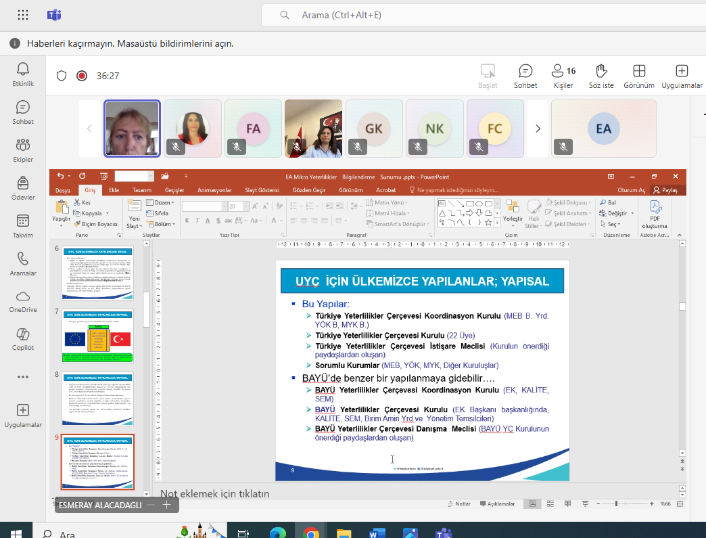Show the Kişiler participants list
Screen dimensions: 706x538
point(563,76)
